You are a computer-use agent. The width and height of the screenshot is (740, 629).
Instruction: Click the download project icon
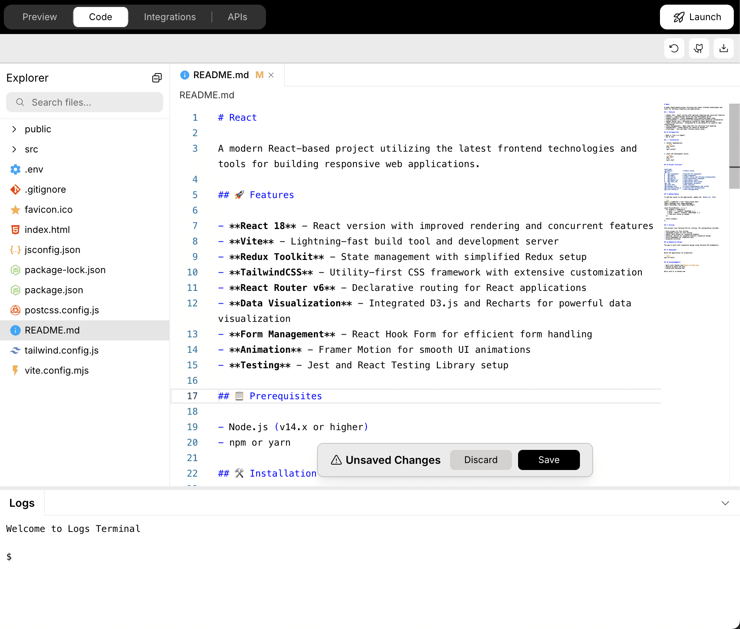pos(723,48)
